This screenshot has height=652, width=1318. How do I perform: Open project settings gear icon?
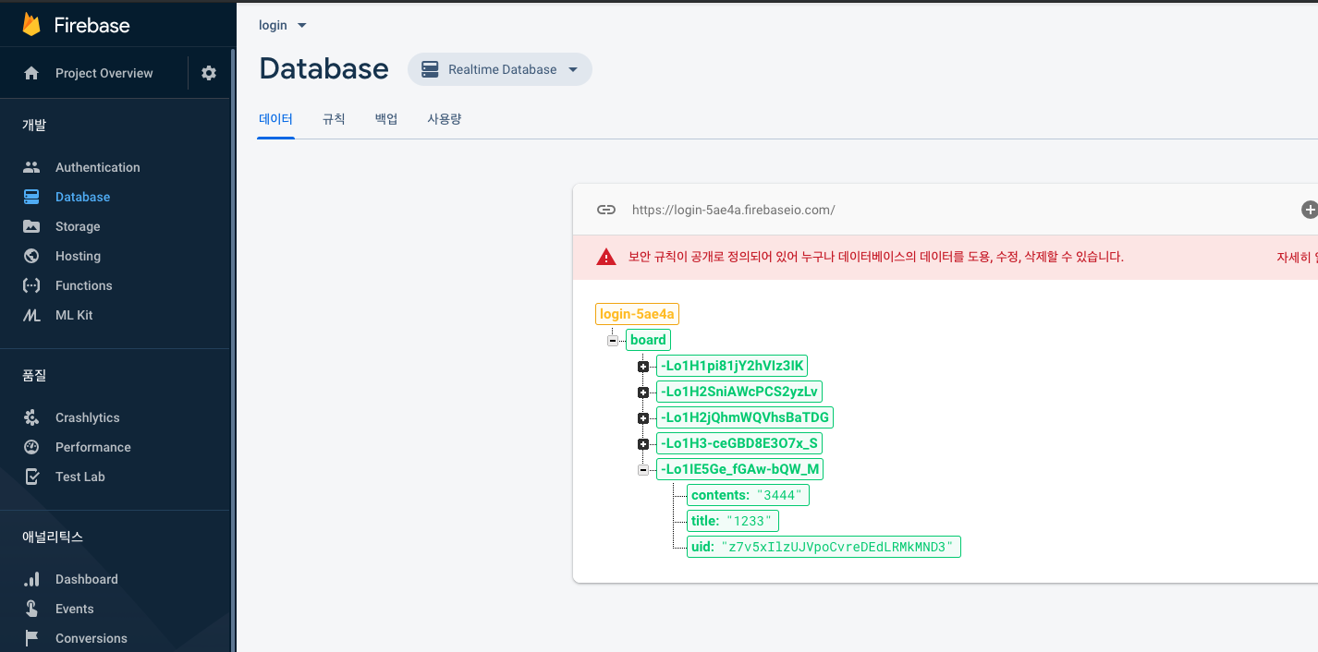click(x=209, y=73)
